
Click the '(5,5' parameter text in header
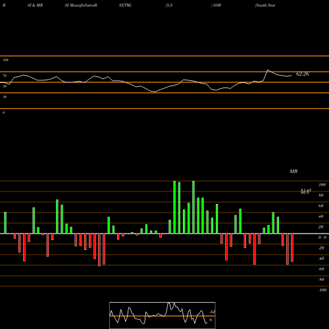coord(169,5)
